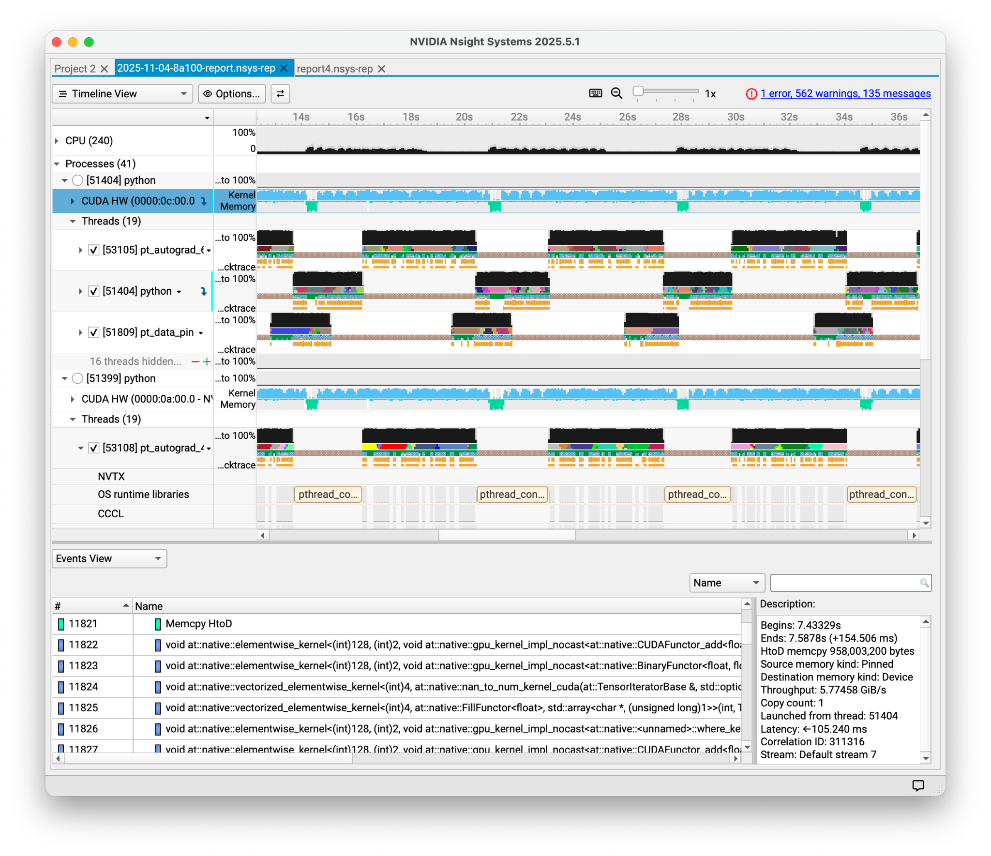Open the Timeline View dropdown
This screenshot has height=856, width=991.
122,94
